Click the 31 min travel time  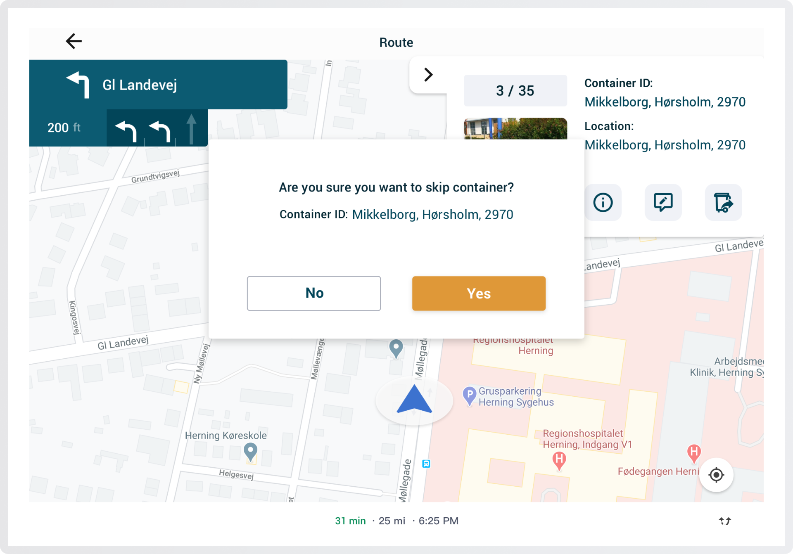[x=350, y=521]
